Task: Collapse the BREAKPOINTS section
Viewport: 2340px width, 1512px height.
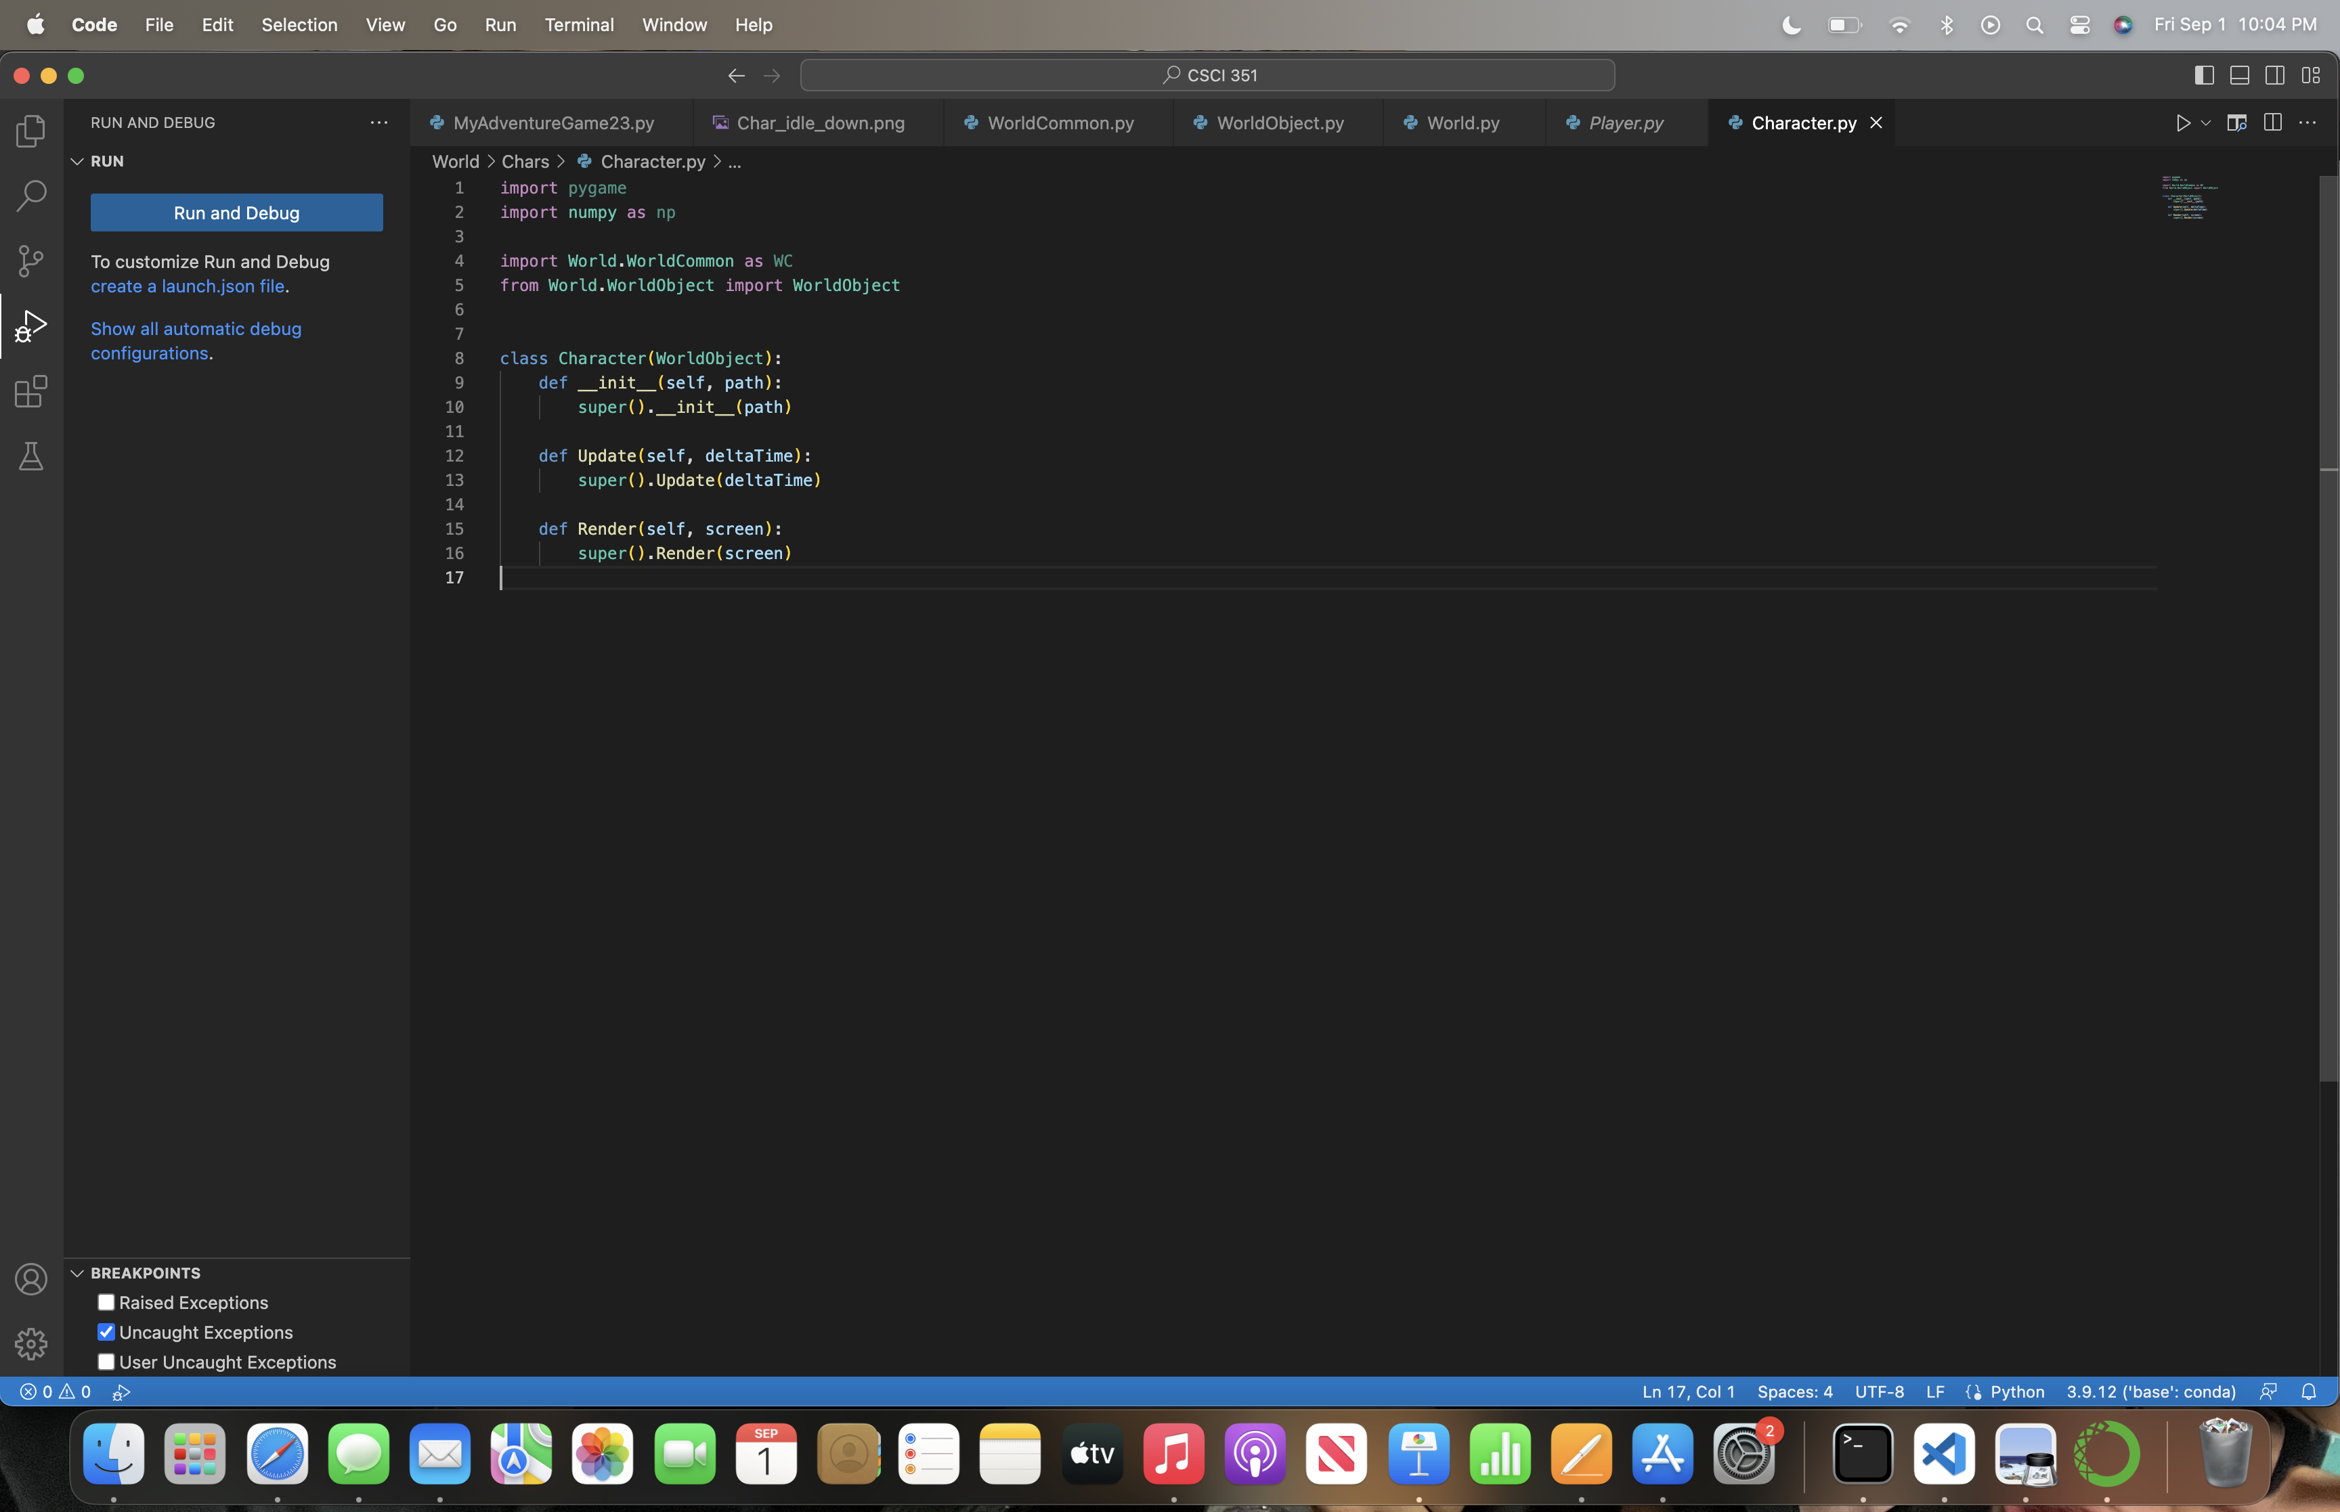Action: pyautogui.click(x=78, y=1273)
